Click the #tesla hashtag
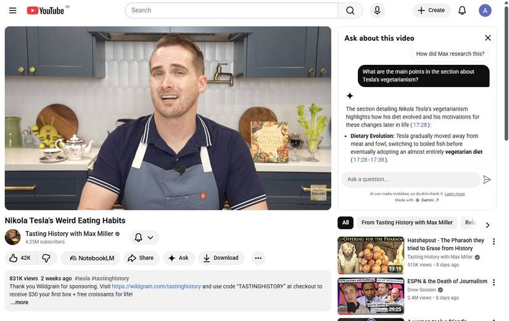The image size is (509, 321). (82, 278)
